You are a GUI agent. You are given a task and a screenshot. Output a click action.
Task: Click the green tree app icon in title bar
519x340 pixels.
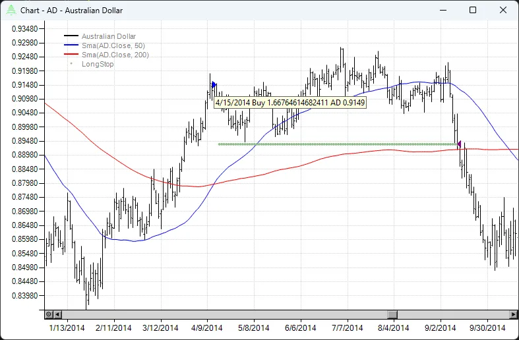(x=11, y=11)
